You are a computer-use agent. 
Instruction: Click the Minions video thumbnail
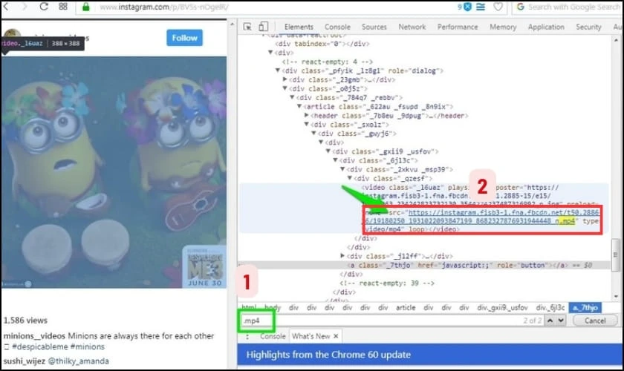114,172
